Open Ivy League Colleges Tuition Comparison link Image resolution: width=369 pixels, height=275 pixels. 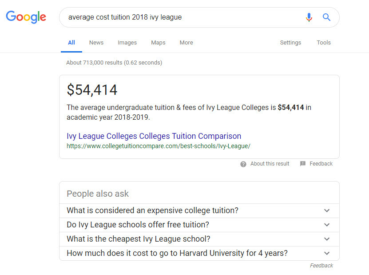154,136
